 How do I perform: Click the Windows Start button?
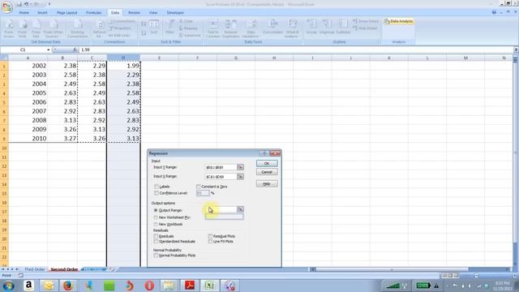tap(8, 286)
